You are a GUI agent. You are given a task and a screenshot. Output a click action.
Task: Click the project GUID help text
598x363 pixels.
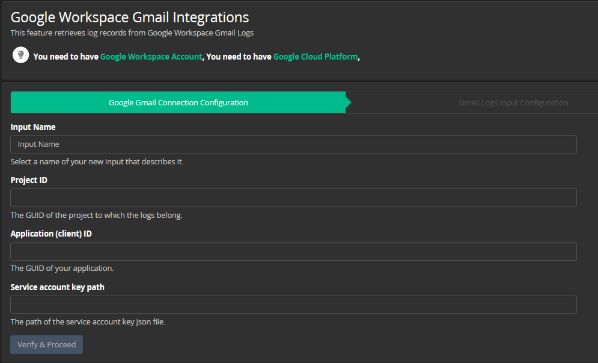point(97,215)
